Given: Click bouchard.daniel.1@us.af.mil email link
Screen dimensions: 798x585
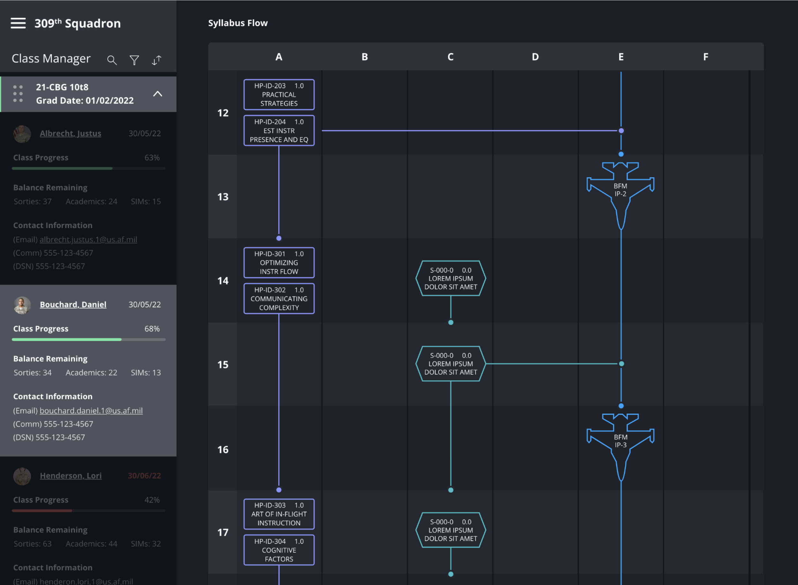Looking at the screenshot, I should tap(91, 410).
